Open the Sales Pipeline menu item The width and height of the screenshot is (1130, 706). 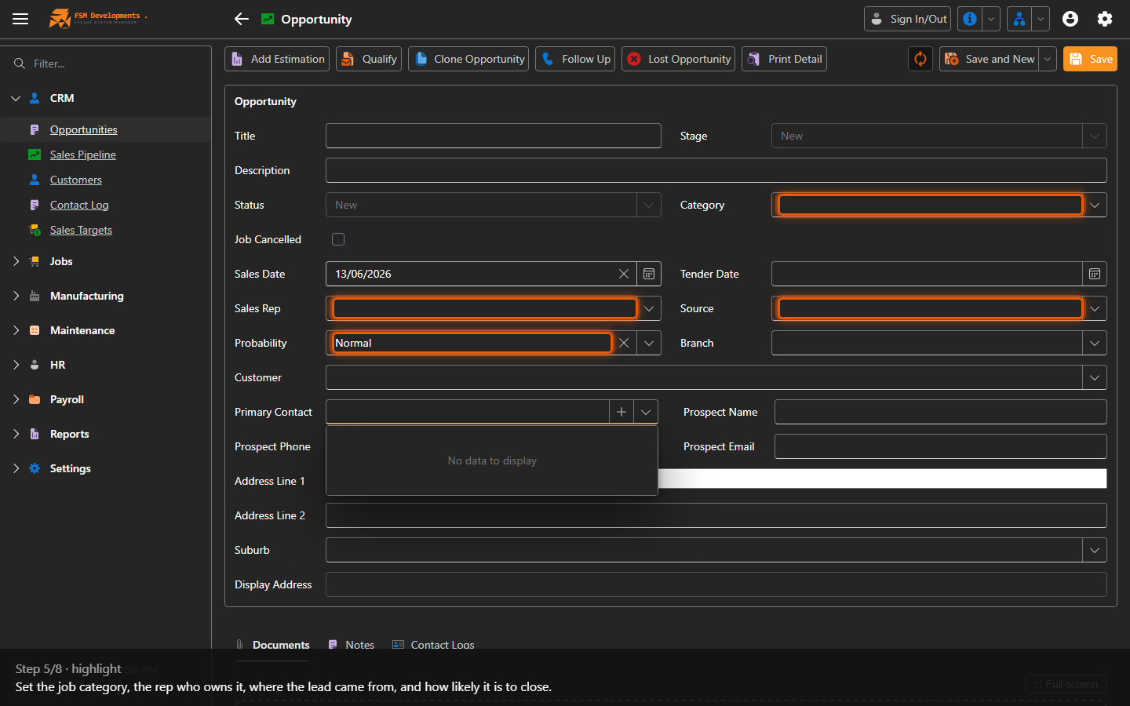pyautogui.click(x=83, y=155)
